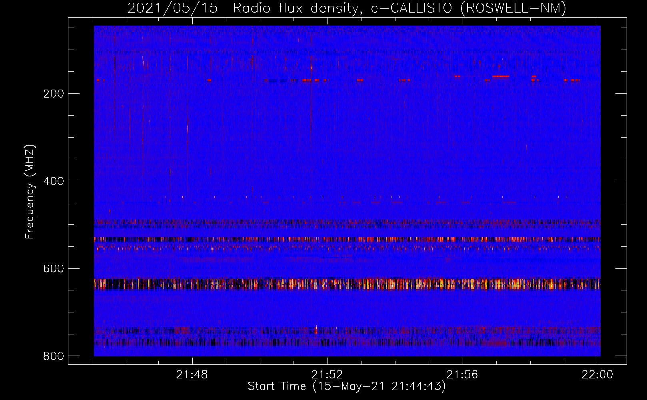Click the 600 frequency tick label
Viewport: 647px width, 400px height.
coord(54,268)
